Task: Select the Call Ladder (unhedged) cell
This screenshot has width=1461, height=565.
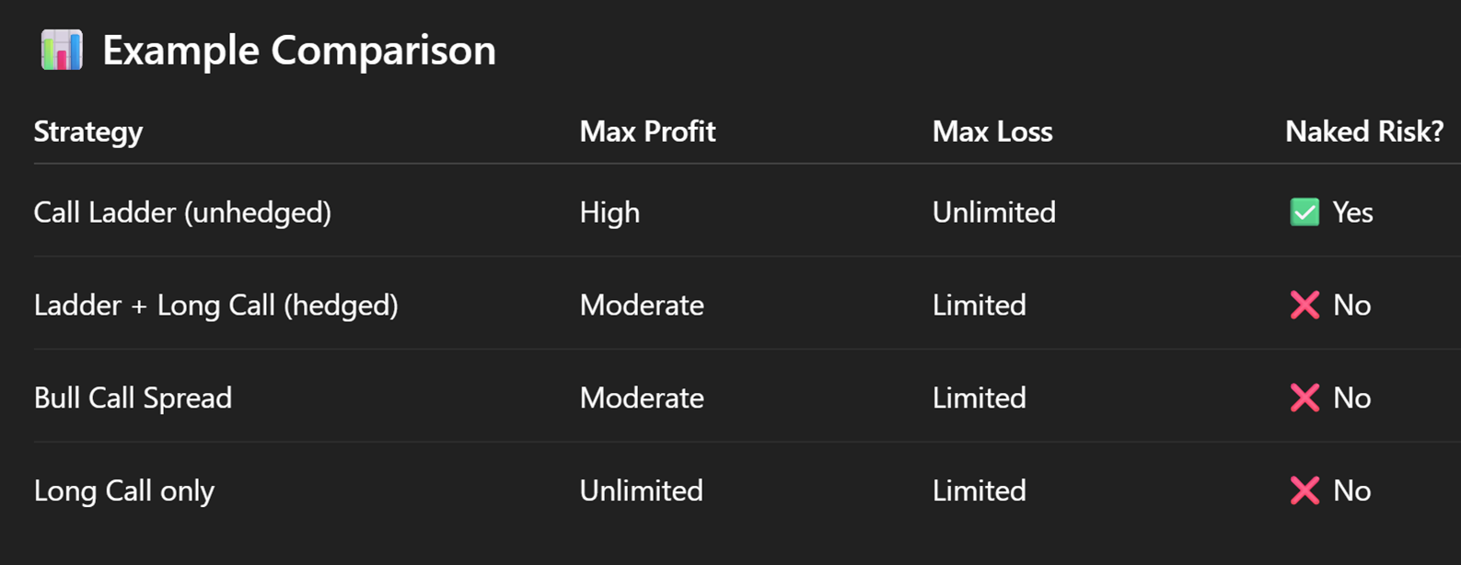Action: tap(182, 213)
